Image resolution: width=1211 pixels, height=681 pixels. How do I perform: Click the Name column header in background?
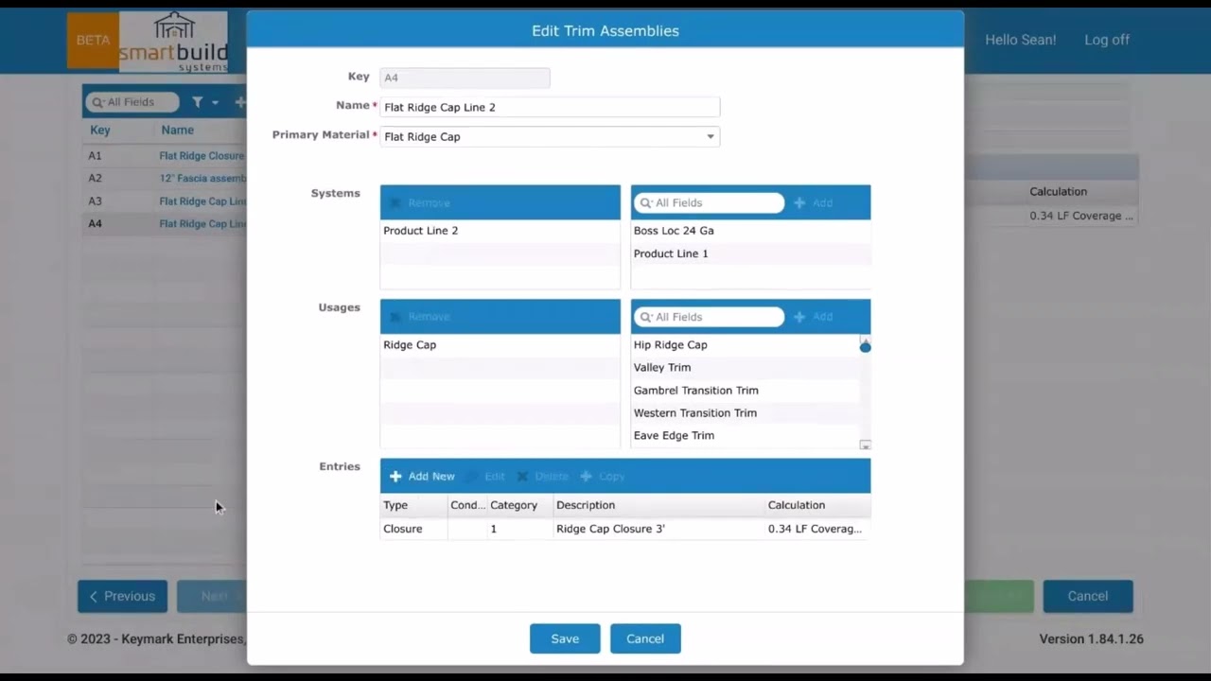178,131
